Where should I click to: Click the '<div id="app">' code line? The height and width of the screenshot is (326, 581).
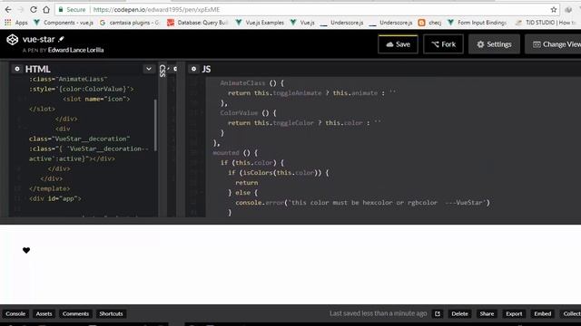pyautogui.click(x=55, y=198)
